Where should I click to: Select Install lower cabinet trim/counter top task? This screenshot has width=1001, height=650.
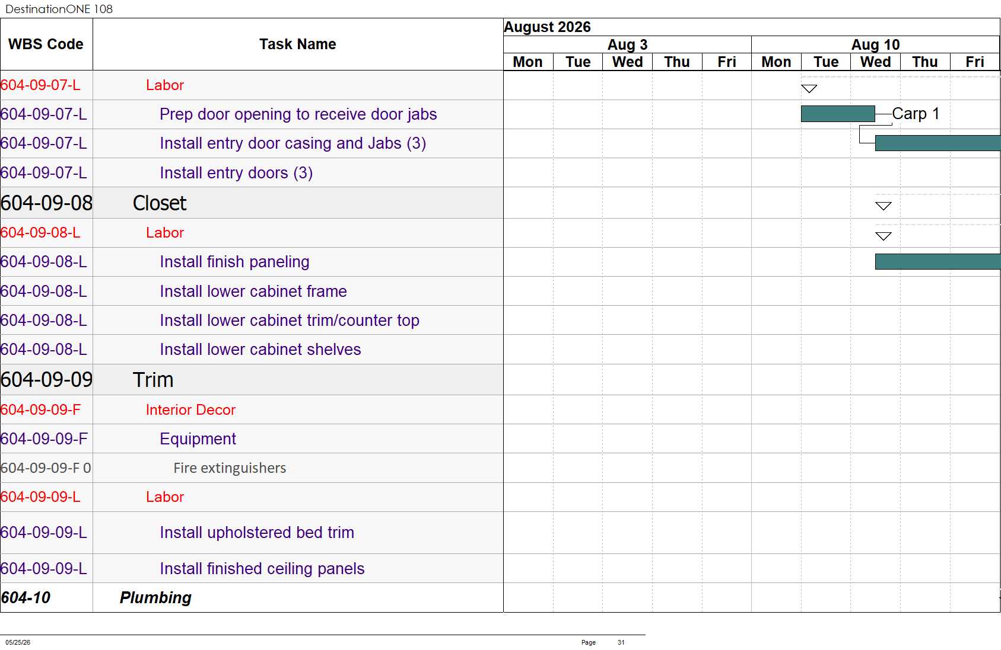point(290,321)
